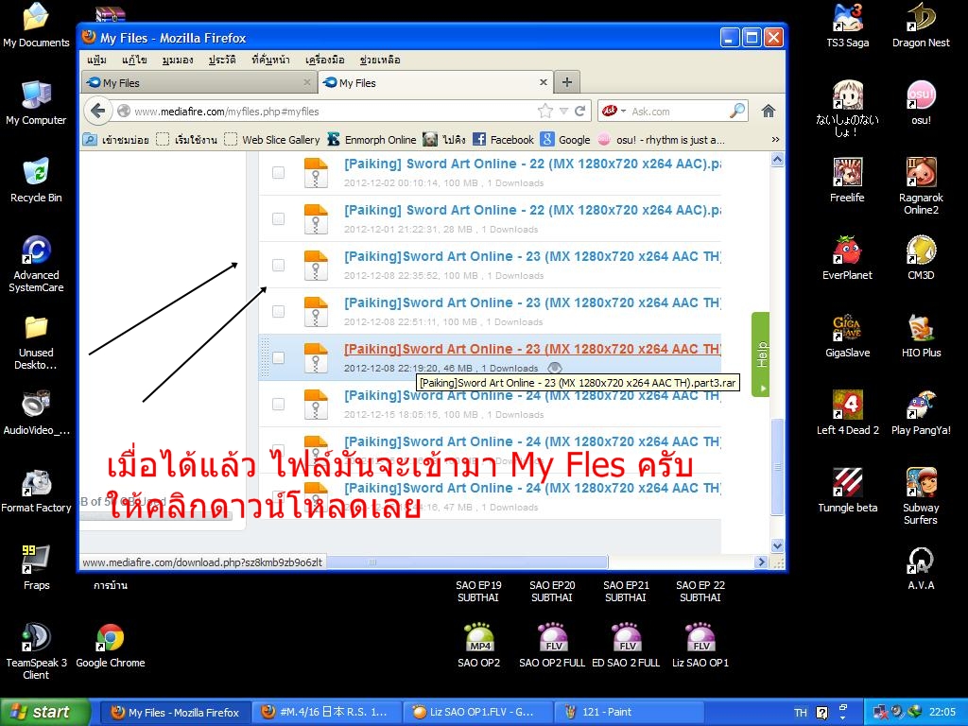Reload the page with refresh icon

point(579,112)
